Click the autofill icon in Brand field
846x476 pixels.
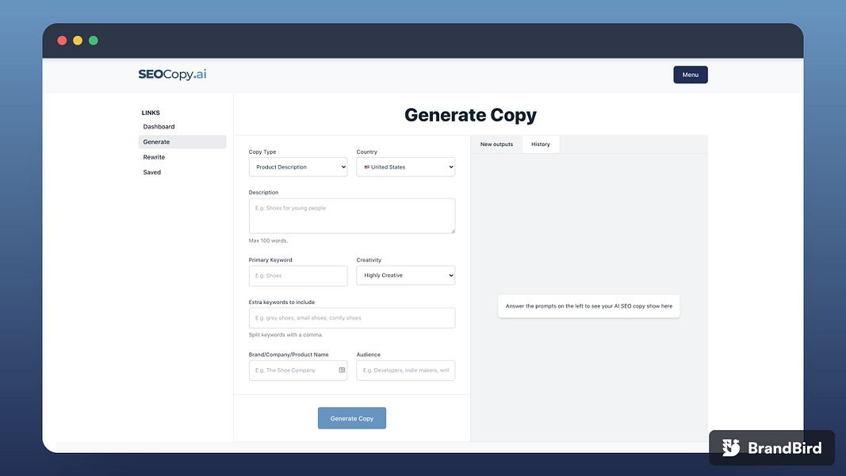pyautogui.click(x=342, y=370)
